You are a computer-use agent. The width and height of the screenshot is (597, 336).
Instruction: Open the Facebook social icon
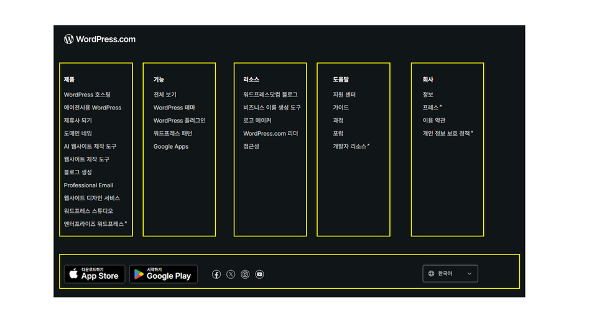click(216, 274)
